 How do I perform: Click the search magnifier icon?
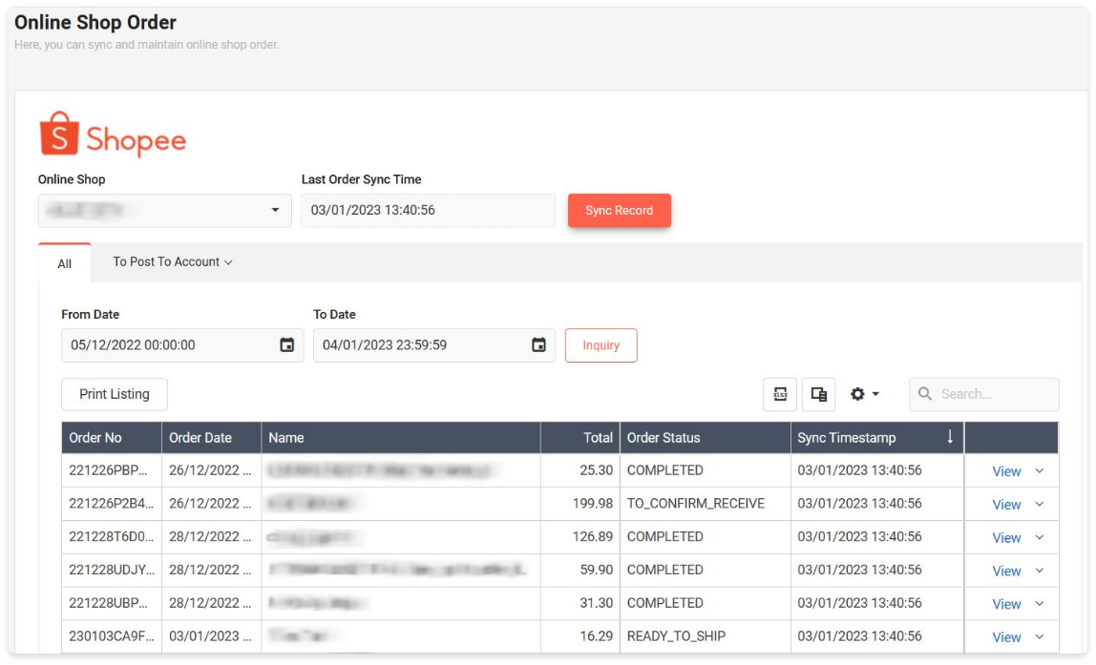(924, 394)
